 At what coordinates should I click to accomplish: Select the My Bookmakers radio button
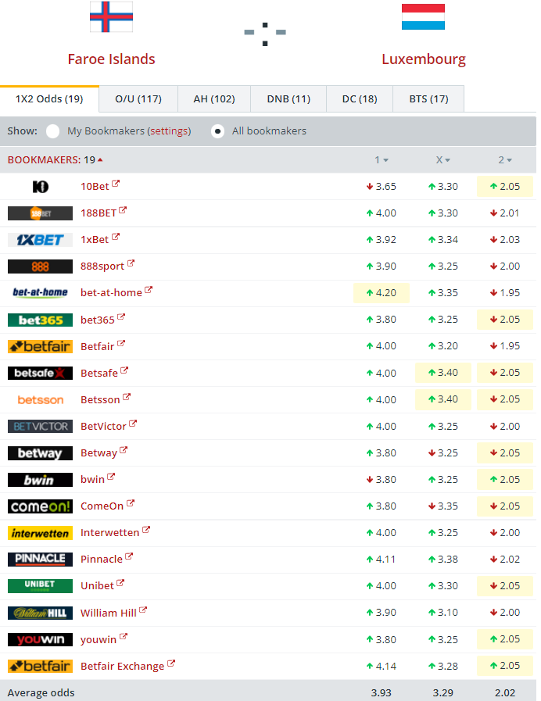pos(53,131)
